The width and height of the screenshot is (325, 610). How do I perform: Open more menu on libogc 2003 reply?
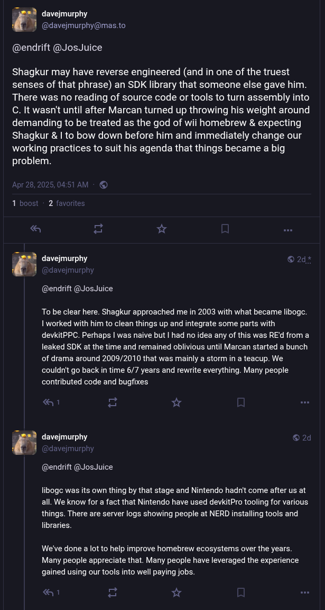pos(305,402)
